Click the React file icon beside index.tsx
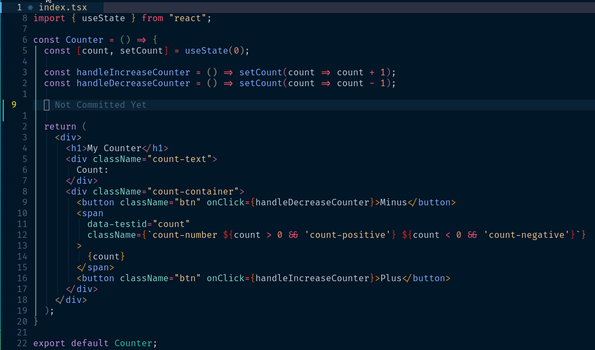The height and width of the screenshot is (350, 595). click(x=30, y=8)
